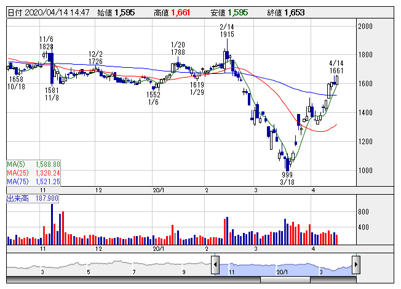Click the horizontal scrollbar thumb below overview
The width and height of the screenshot is (401, 289).
pos(285,280)
